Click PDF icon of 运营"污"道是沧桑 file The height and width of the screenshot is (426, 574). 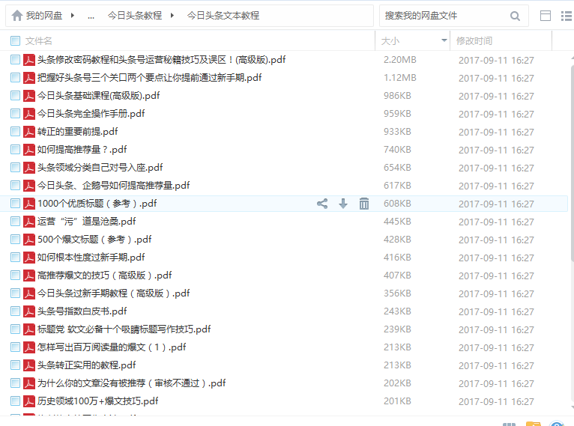coord(29,222)
